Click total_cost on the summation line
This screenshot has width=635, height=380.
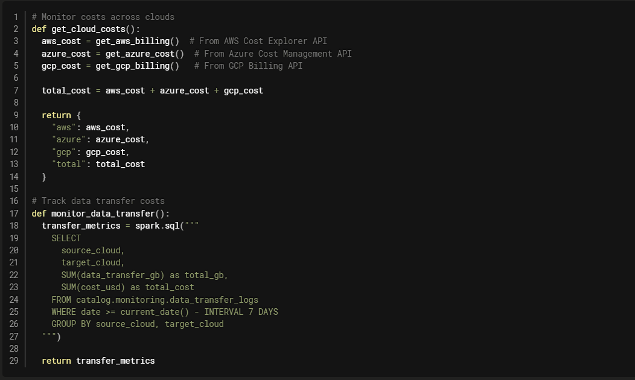coord(64,90)
